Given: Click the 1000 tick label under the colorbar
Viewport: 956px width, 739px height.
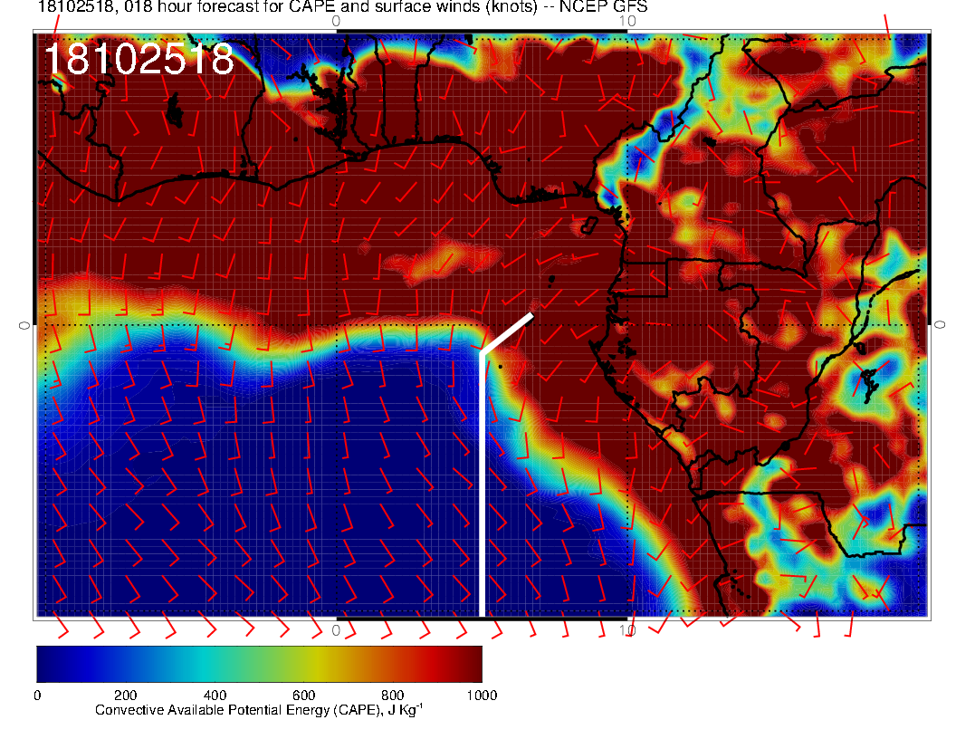Looking at the screenshot, I should pos(481,696).
